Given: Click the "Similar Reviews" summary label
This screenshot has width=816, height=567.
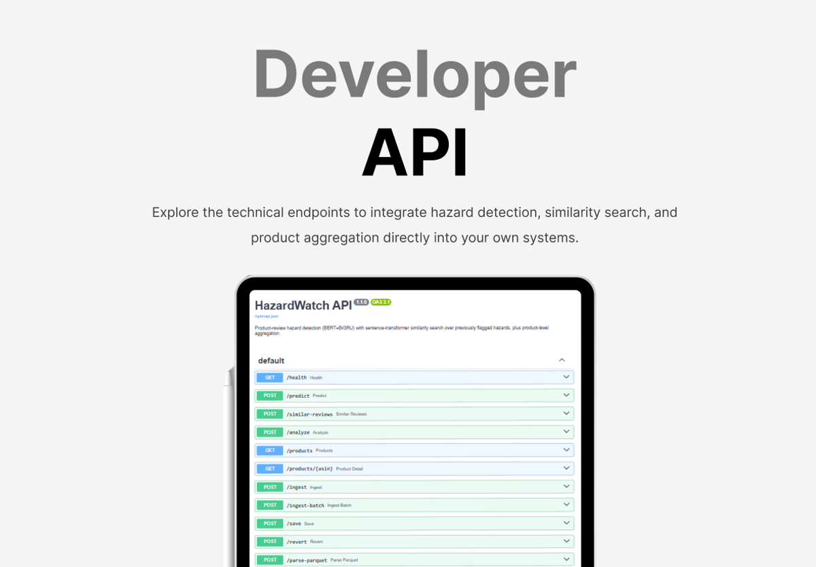Looking at the screenshot, I should (351, 414).
